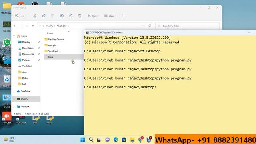Image resolution: width=256 pixels, height=144 pixels.
Task: Click the Paste icon in Explorer toolbar
Action: pyautogui.click(x=53, y=16)
